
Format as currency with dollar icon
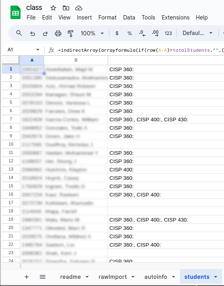(117, 33)
